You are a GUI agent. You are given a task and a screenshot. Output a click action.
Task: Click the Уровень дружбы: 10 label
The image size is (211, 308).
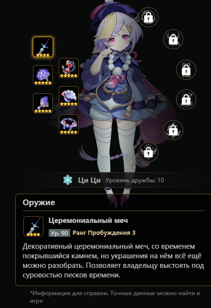(x=135, y=180)
